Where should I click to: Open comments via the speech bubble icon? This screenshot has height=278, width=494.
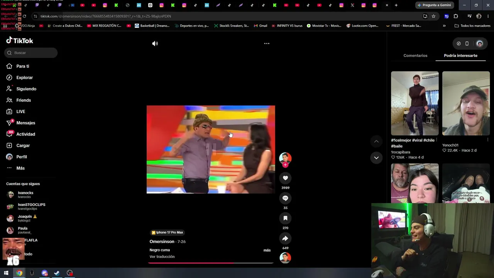(285, 198)
